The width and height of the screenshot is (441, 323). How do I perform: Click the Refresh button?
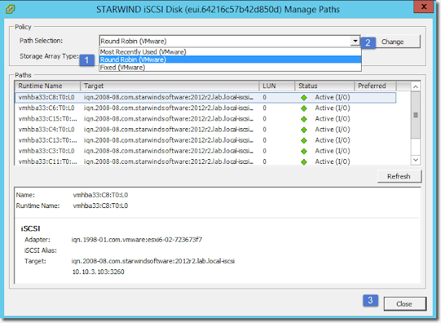pos(399,176)
